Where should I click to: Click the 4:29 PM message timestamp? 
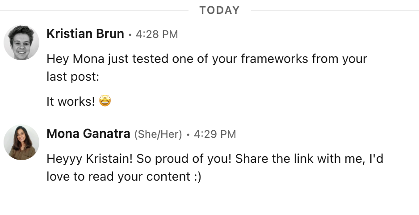click(x=215, y=134)
